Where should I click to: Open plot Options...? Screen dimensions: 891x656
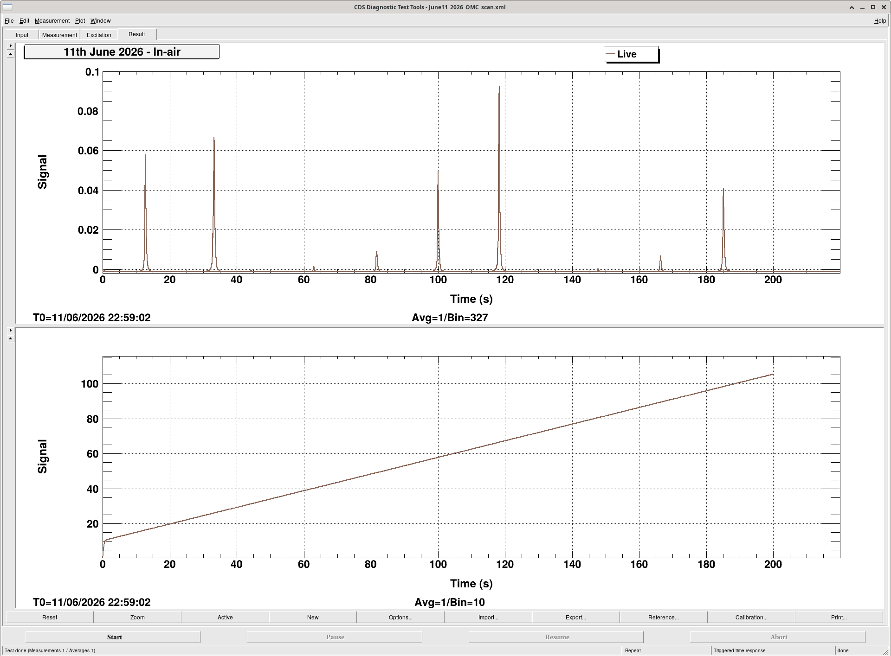[400, 617]
